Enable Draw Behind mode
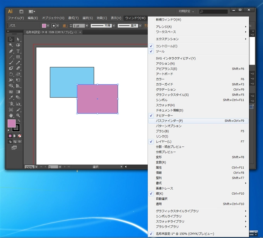263x238 pixels. [x=15, y=142]
